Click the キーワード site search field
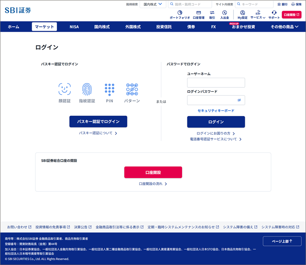Image resolution: width=306 pixels, height=265 pixels. tap(254, 4)
